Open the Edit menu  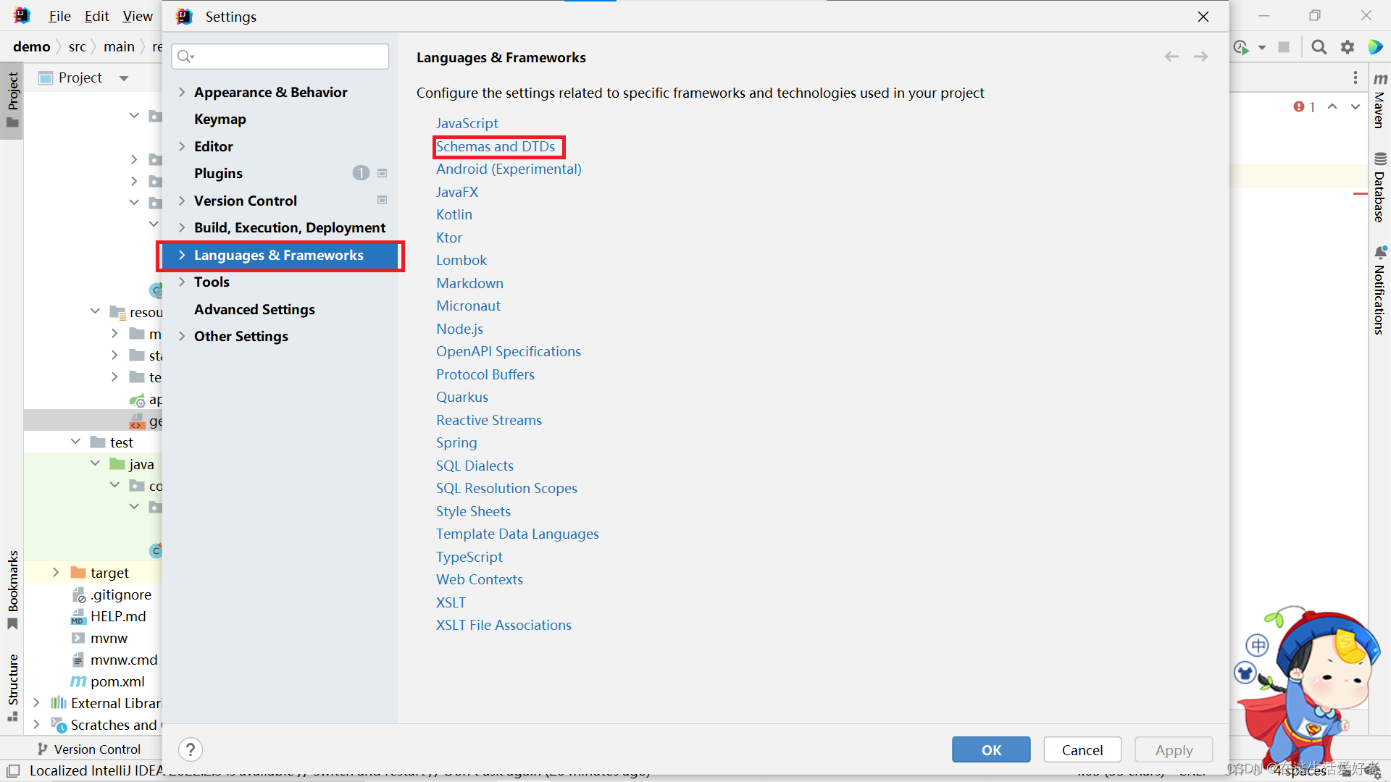96,15
